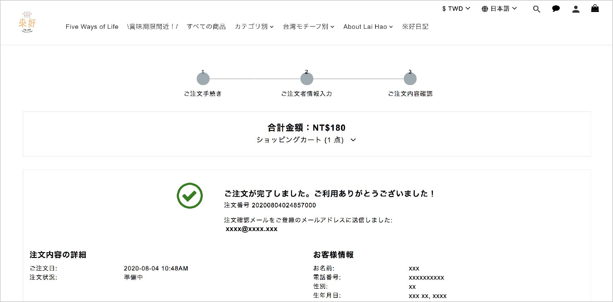Screen dimensions: 613x302
Task: Click step 1 ご注文手続き circle
Action: point(203,79)
